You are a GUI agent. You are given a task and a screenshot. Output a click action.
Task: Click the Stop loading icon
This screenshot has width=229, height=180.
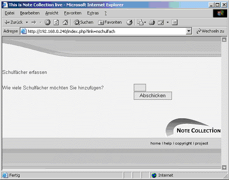(48, 22)
